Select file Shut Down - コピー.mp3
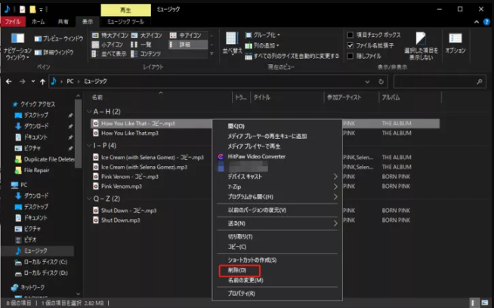Image resolution: width=494 pixels, height=308 pixels. pyautogui.click(x=128, y=211)
